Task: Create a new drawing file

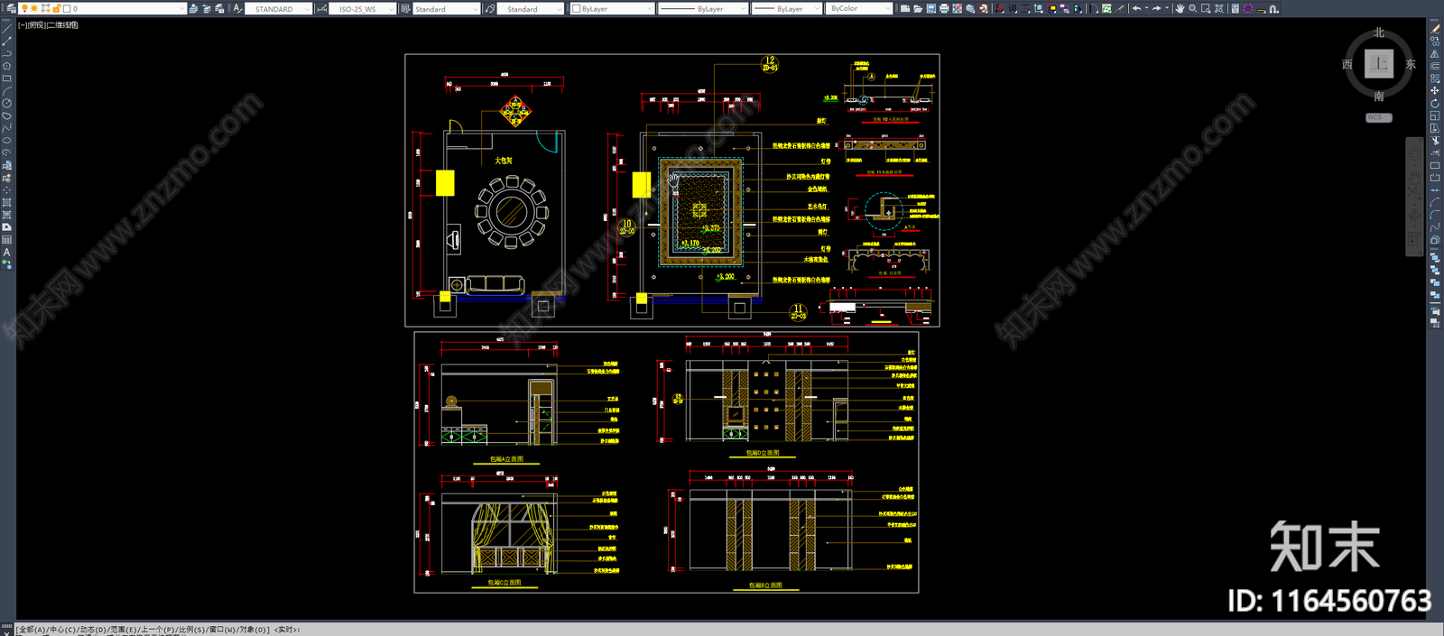Action: coord(904,8)
